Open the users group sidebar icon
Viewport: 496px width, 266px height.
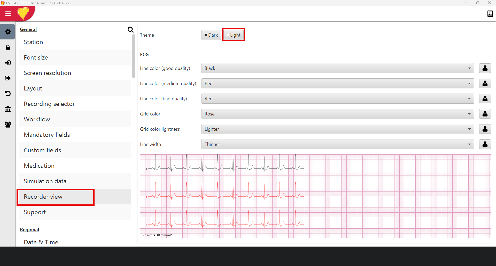[x=8, y=125]
